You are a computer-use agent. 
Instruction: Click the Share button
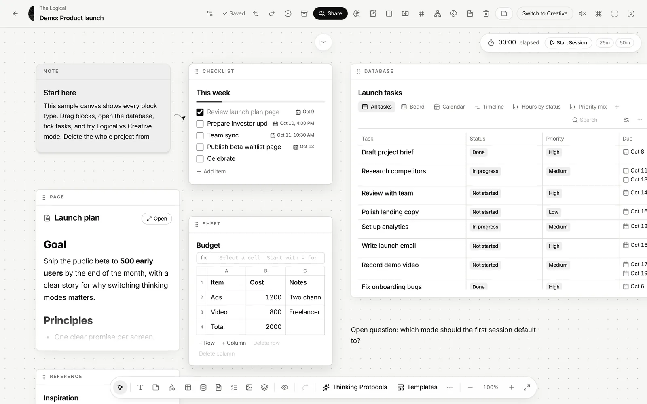(x=330, y=13)
